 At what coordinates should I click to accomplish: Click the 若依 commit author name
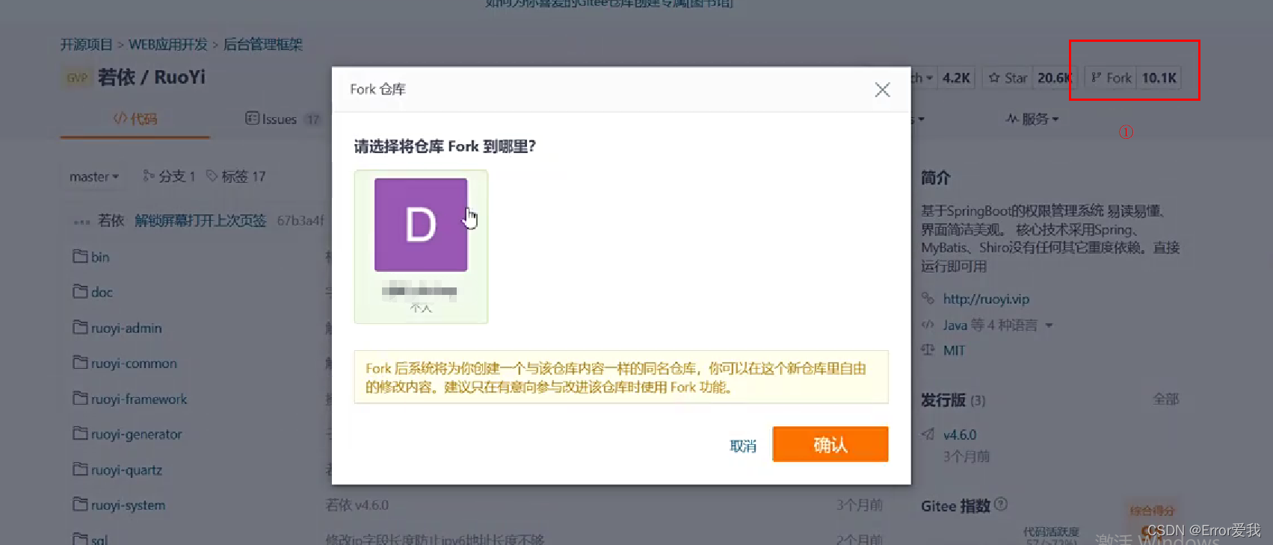click(x=111, y=220)
